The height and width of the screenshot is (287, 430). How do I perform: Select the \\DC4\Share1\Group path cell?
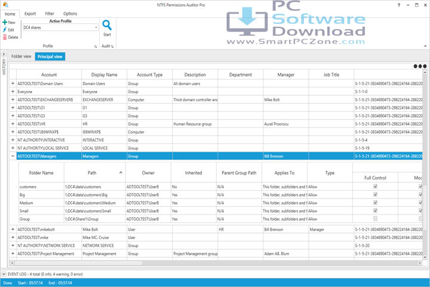[x=94, y=219]
